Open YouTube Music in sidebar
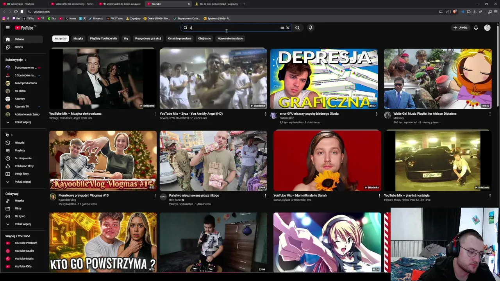 coord(23,258)
